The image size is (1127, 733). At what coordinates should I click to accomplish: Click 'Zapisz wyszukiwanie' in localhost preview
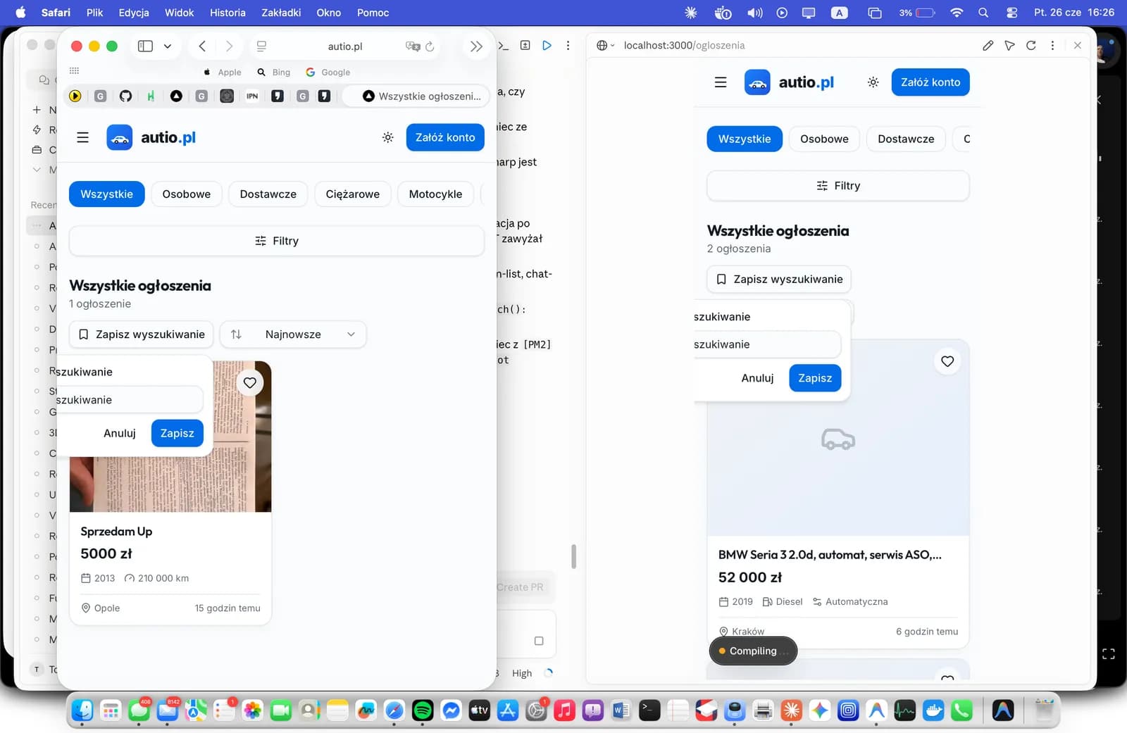click(x=780, y=280)
